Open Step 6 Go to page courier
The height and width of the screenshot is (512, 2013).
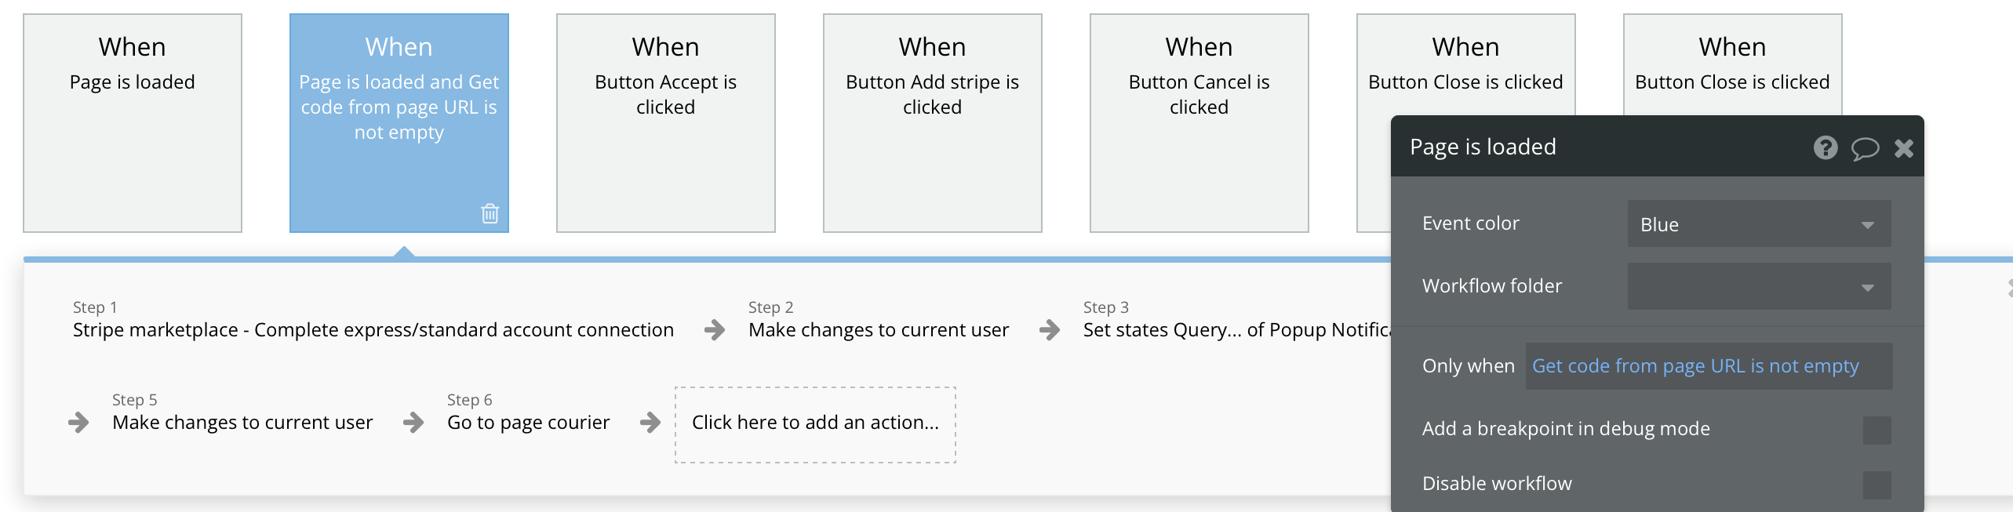tap(528, 422)
